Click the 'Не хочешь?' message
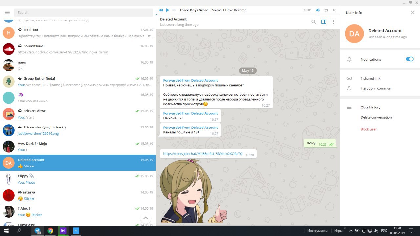Screen dimensions: 420x236 (x=190, y=116)
